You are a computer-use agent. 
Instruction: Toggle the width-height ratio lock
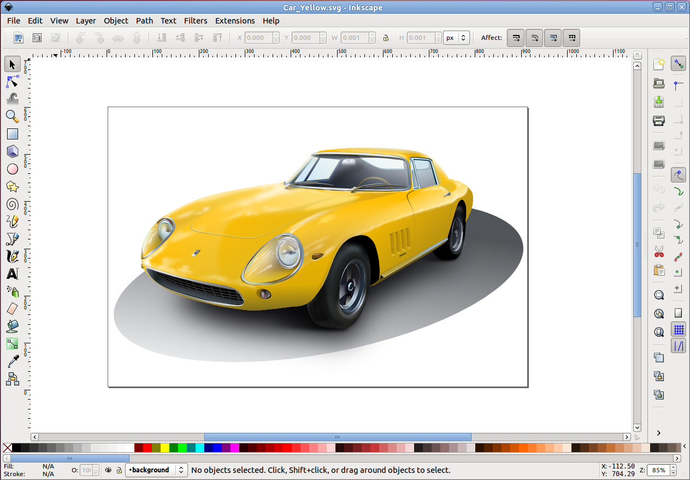386,38
